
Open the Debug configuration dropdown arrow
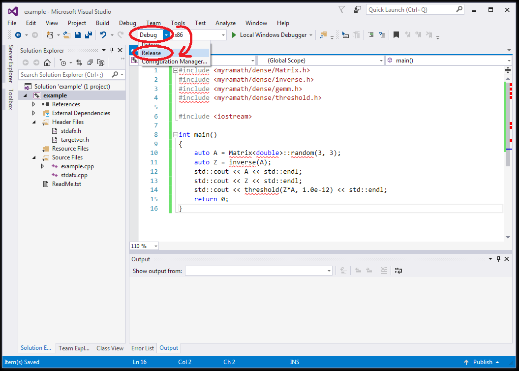pyautogui.click(x=166, y=35)
